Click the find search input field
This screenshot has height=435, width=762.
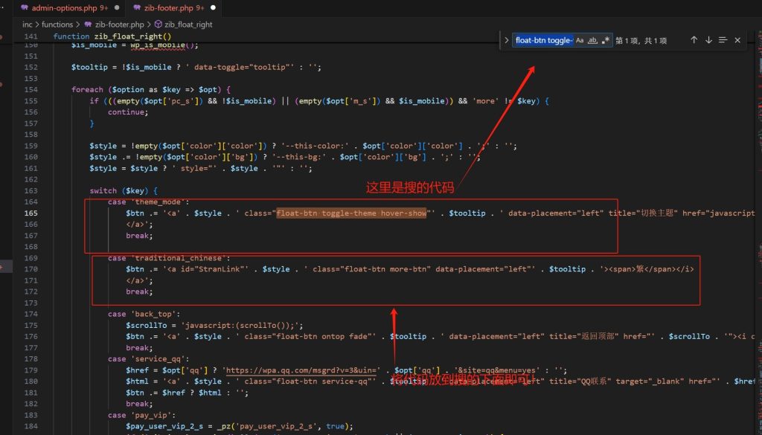(x=543, y=40)
